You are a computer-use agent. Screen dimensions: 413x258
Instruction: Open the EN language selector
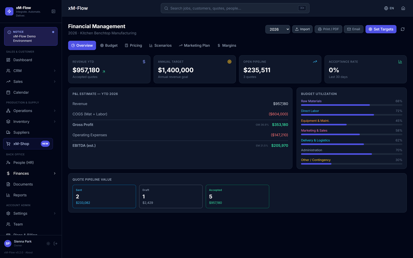click(389, 8)
